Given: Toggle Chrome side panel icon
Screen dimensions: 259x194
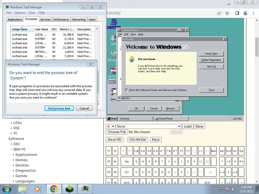Looking at the screenshot, I should click(x=237, y=13).
